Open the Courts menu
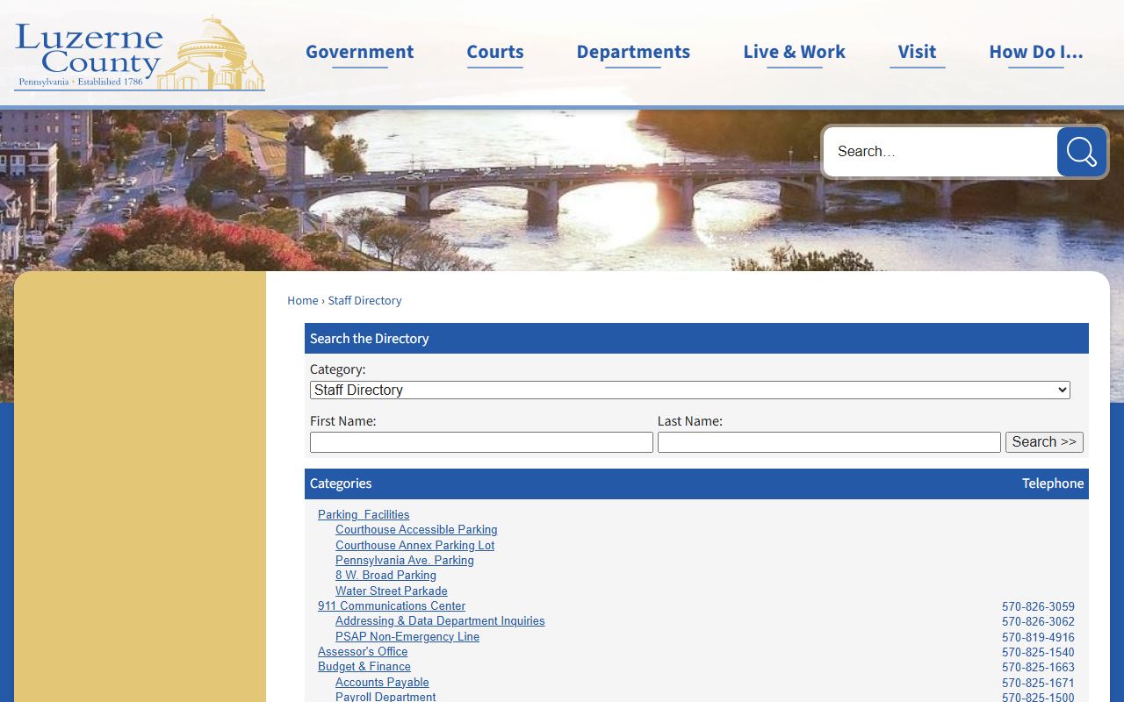 (495, 52)
